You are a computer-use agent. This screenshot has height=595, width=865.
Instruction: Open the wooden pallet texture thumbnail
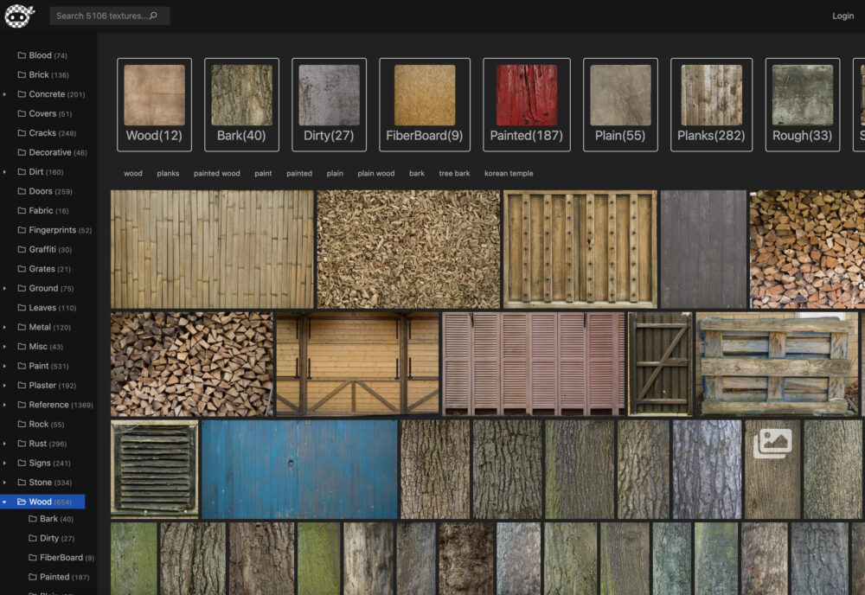[776, 363]
